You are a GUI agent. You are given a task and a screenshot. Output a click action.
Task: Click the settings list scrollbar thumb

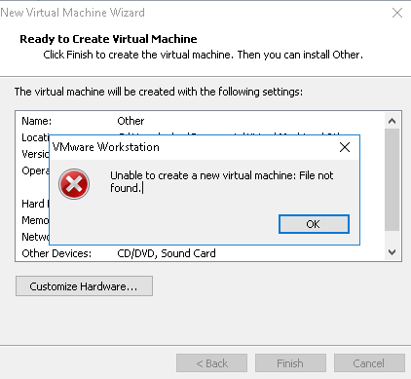[392, 179]
